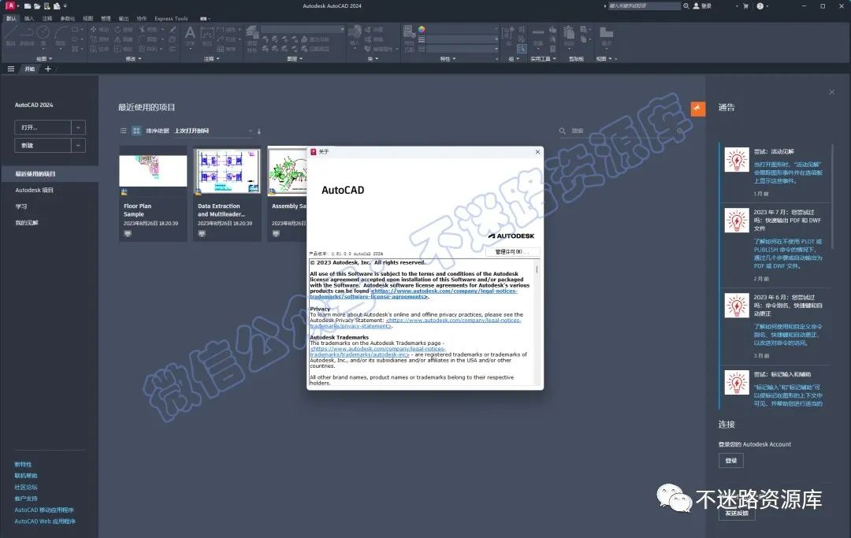Viewport: 851px width, 538px height.
Task: Click the Autodesk App Store cart icon
Action: pyautogui.click(x=745, y=6)
